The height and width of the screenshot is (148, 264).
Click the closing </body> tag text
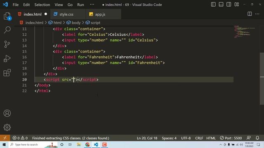(x=42, y=85)
